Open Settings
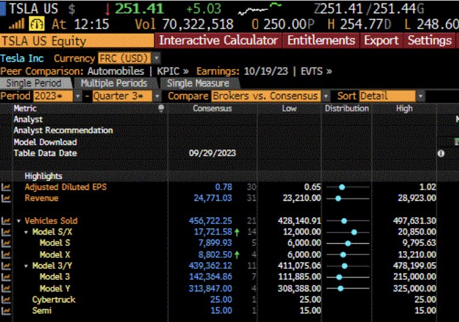459x322 pixels. click(430, 40)
